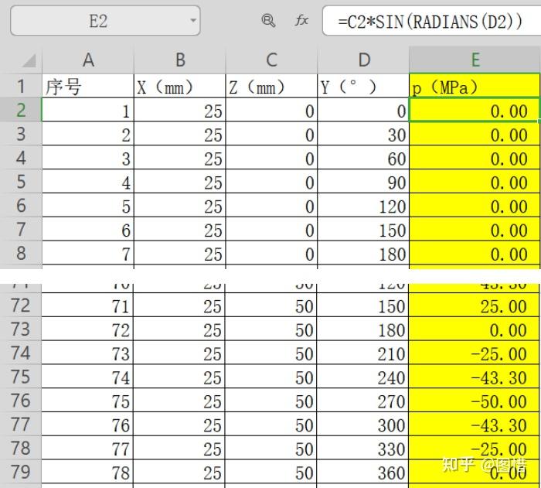
Task: Click the formula bar with SIN formula
Action: pos(431,20)
